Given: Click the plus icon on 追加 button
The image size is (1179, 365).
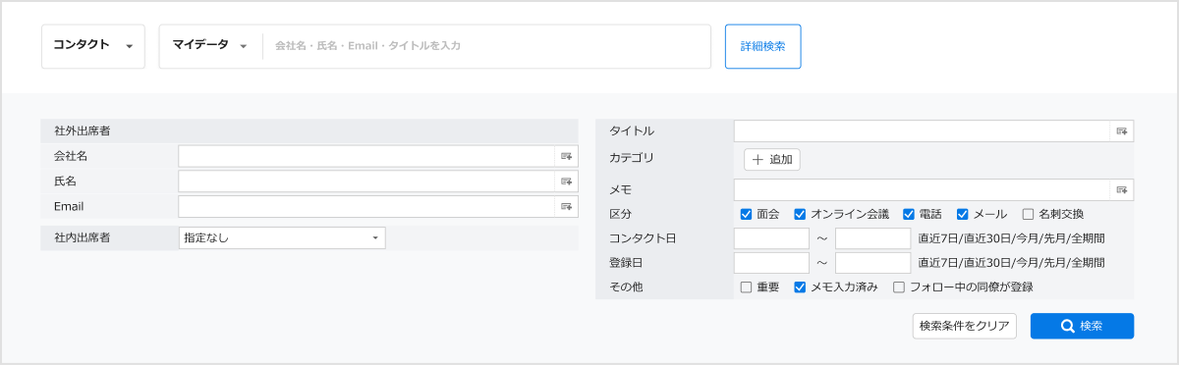Looking at the screenshot, I should pos(758,159).
